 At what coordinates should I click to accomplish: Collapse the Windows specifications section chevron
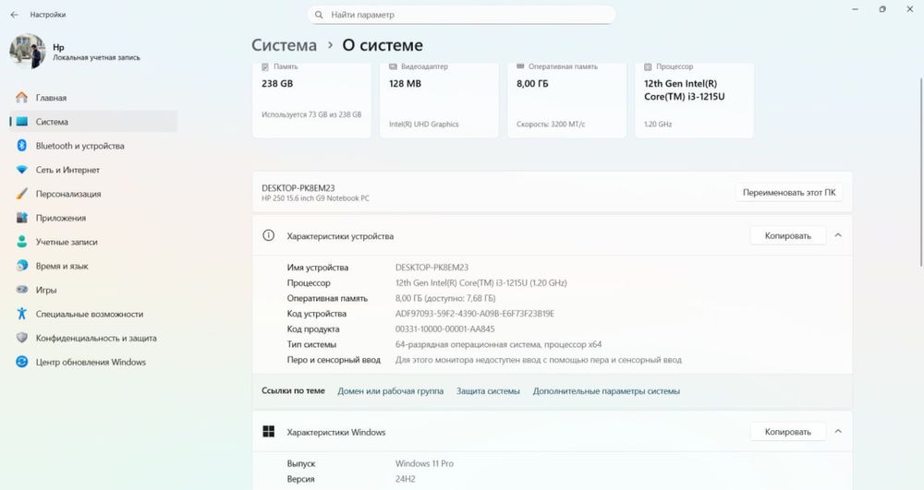838,431
